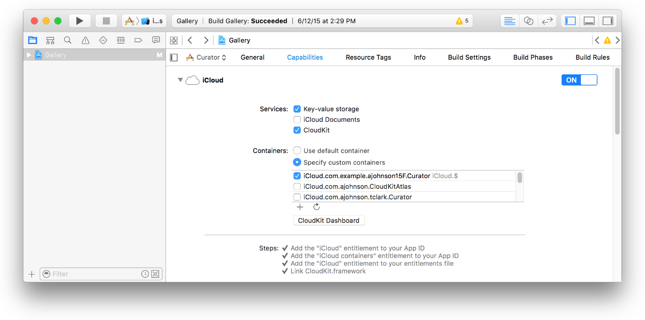The height and width of the screenshot is (320, 645).
Task: Open the Curator target dropdown
Action: click(206, 57)
